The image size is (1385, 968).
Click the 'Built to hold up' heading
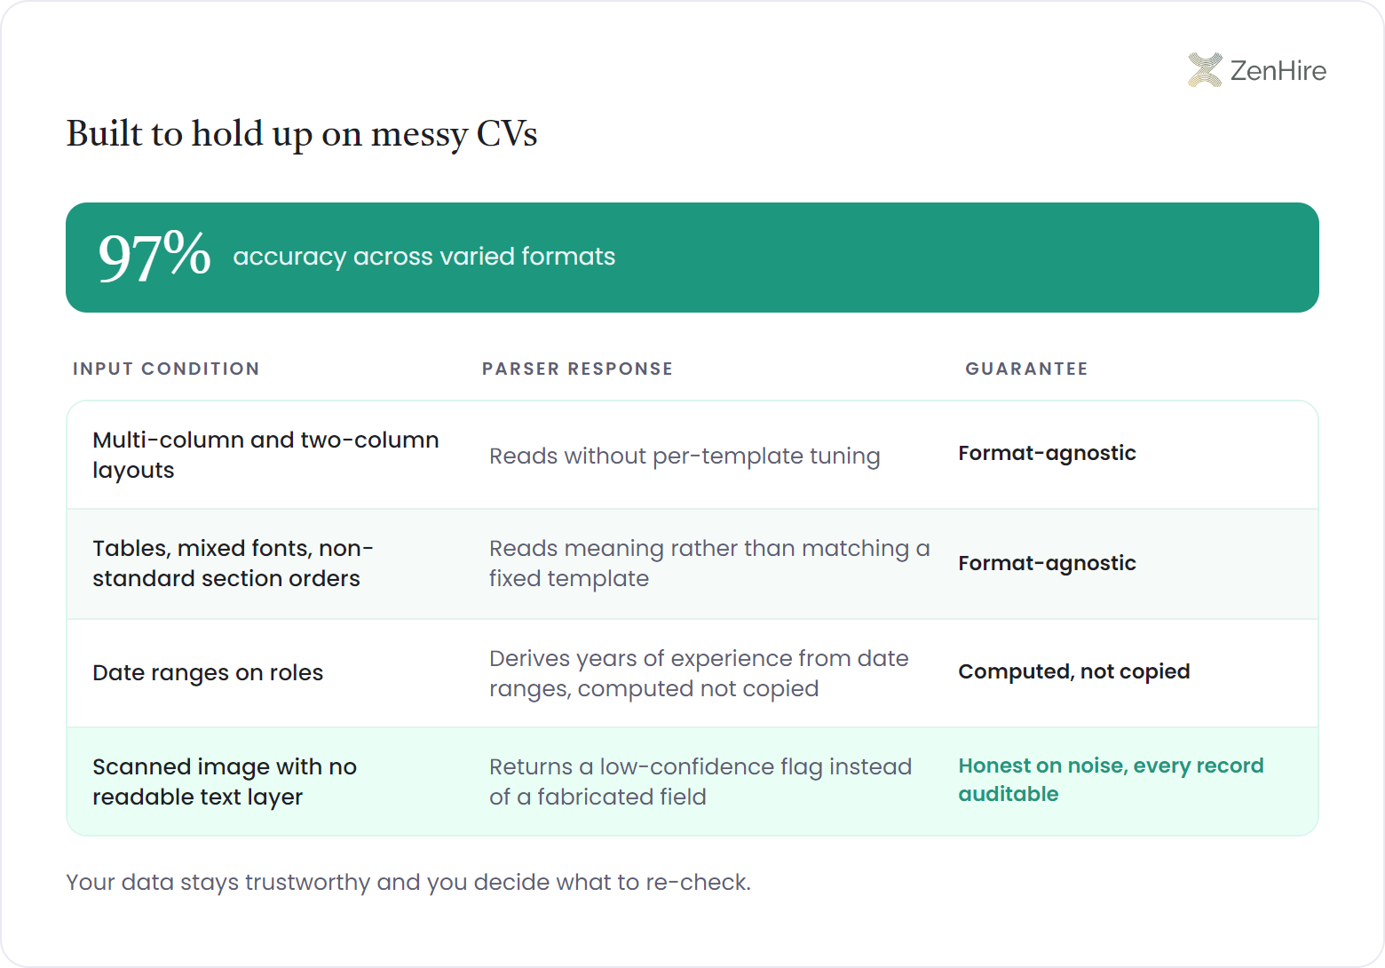click(x=302, y=134)
